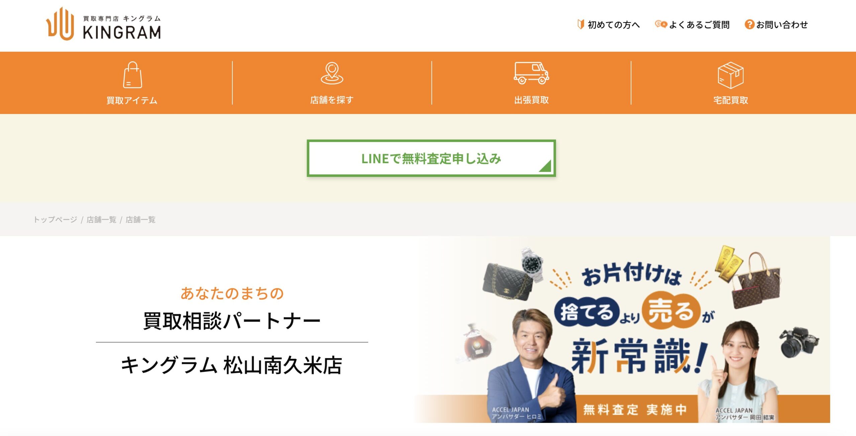Click the beginner mark icon beside 初めての方へ
856x436 pixels.
581,24
